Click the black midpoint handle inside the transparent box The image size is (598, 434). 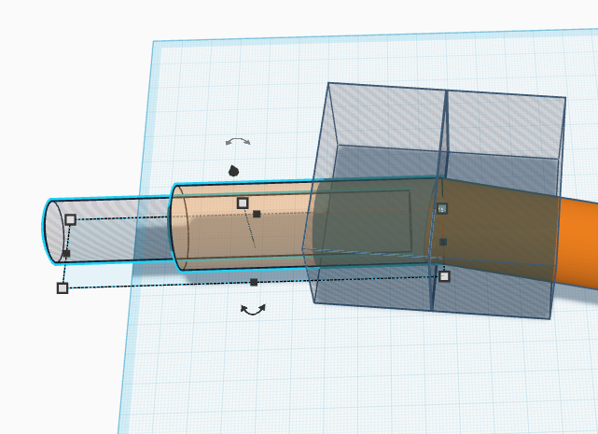(x=443, y=242)
